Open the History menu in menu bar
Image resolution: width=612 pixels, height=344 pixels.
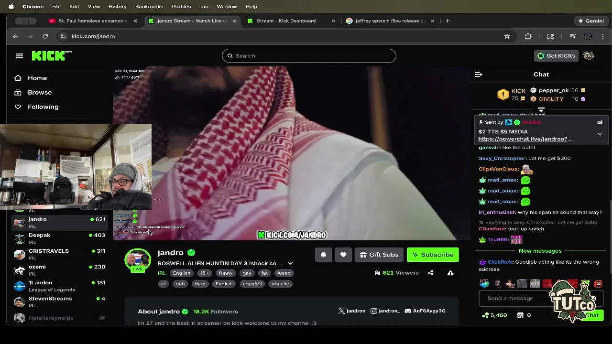point(117,6)
